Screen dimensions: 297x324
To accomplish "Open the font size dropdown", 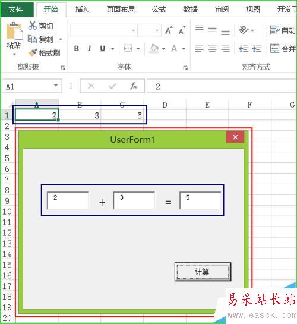I will pyautogui.click(x=157, y=30).
